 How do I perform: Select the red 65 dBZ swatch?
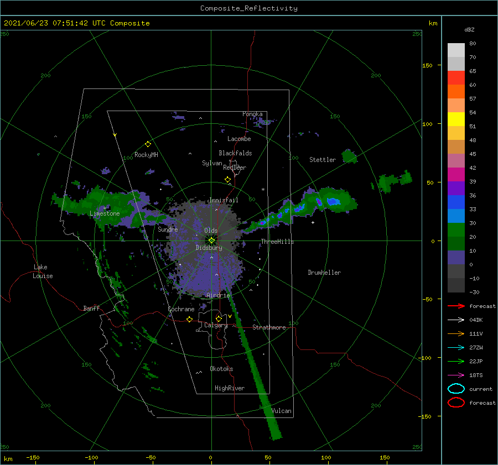pos(456,78)
